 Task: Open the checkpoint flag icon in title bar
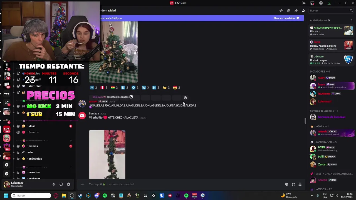304,3
